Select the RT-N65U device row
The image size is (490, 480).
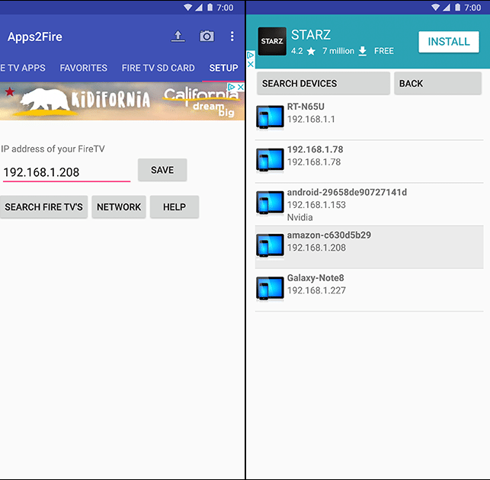pos(369,118)
